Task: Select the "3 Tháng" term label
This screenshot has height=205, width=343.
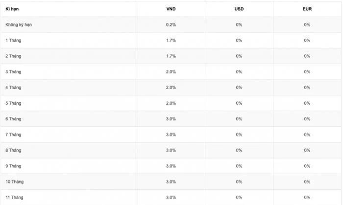Action: (13, 72)
